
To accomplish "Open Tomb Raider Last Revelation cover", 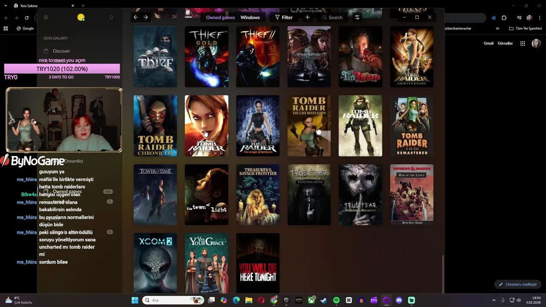I will pos(309,126).
